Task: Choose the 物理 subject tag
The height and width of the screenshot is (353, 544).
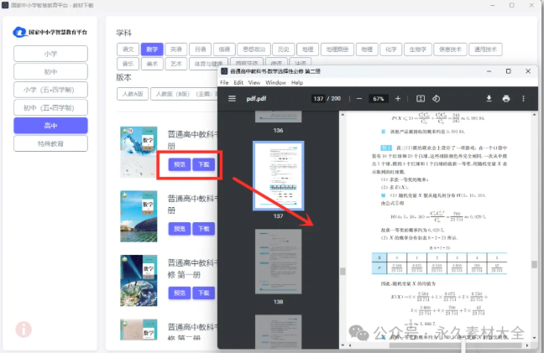Action: point(367,49)
